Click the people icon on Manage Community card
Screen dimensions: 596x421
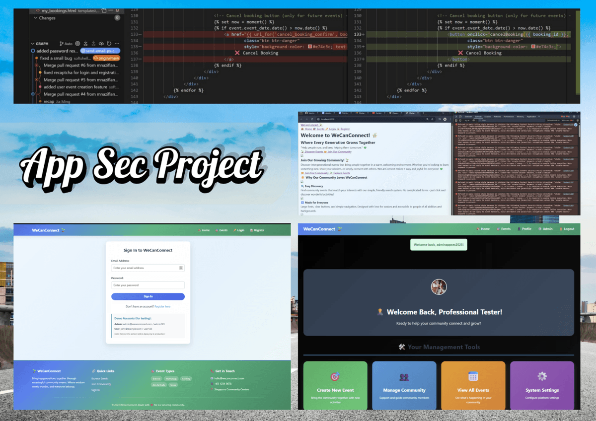pyautogui.click(x=404, y=376)
